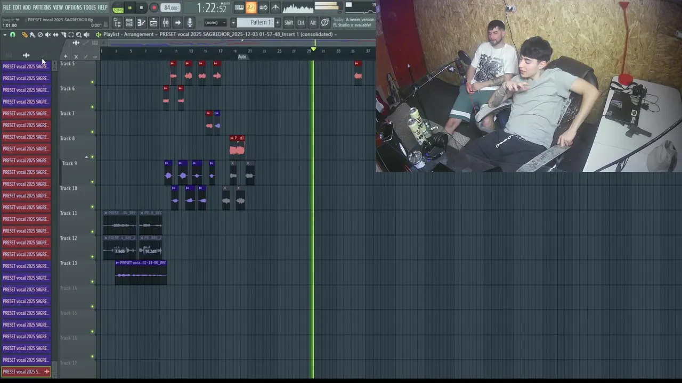
Task: Click audio clips filter waveform icon in picker
Action: (26, 55)
